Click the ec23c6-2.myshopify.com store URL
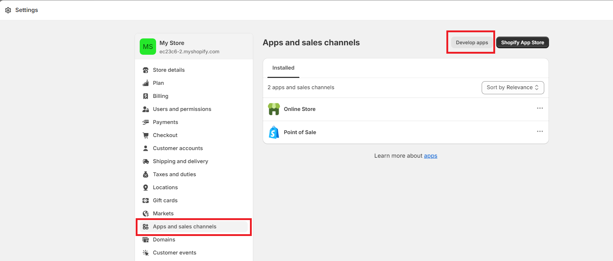 click(x=189, y=51)
